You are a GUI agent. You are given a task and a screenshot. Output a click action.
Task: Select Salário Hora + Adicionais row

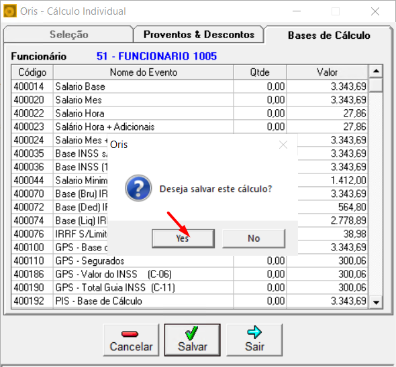189,127
